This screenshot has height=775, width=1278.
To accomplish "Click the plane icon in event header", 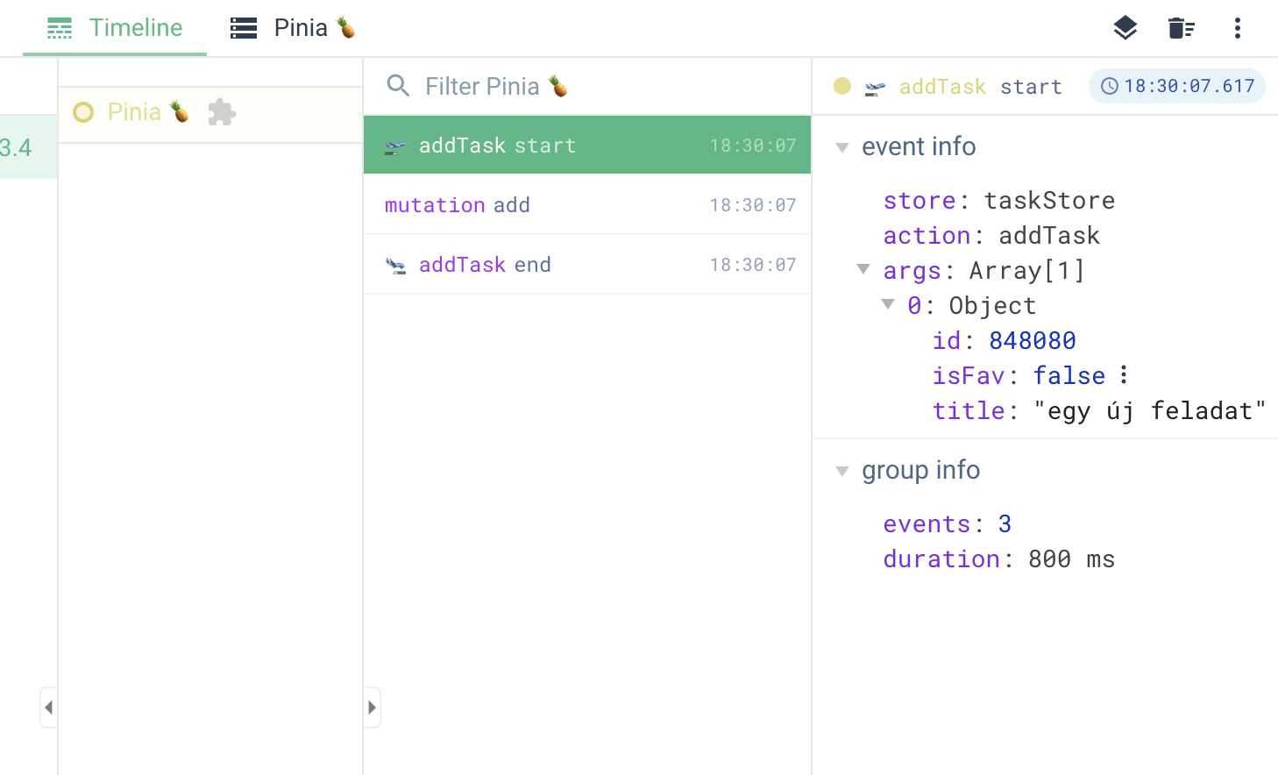I will click(875, 88).
